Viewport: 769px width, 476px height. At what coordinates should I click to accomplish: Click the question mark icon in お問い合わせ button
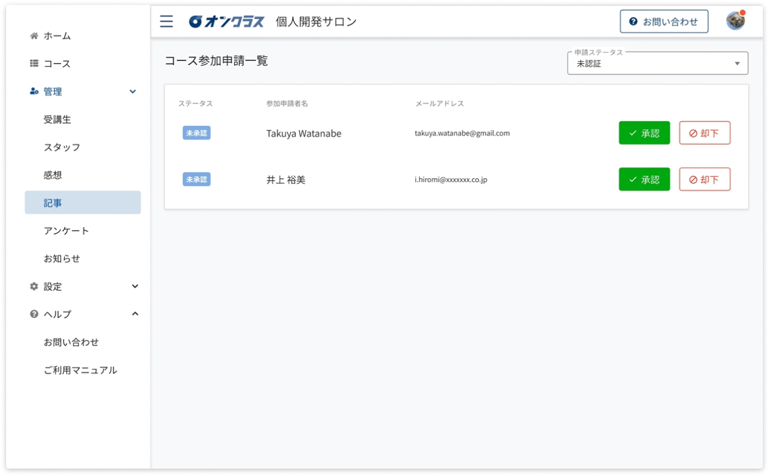[x=633, y=22]
